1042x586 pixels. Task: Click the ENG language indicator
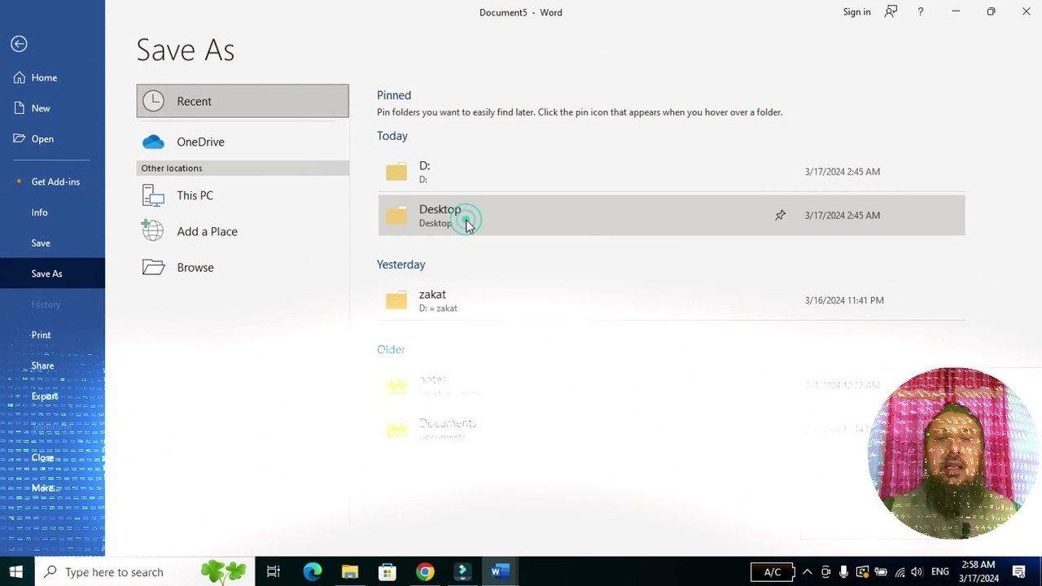[x=939, y=572]
